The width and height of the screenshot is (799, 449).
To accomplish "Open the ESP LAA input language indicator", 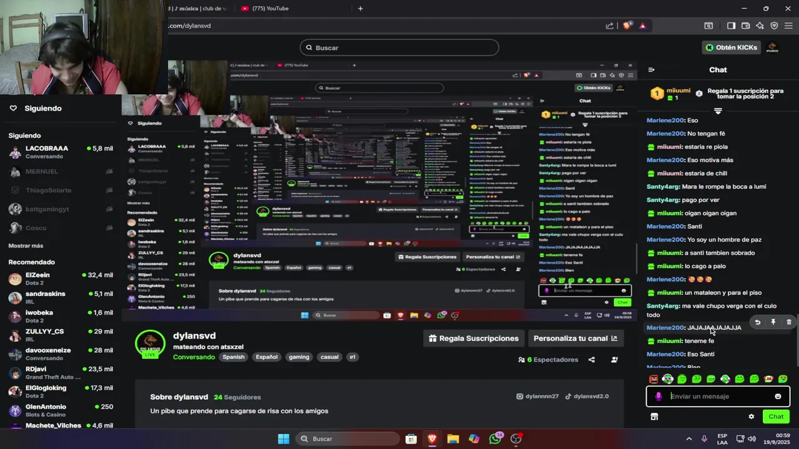I will tap(722, 439).
